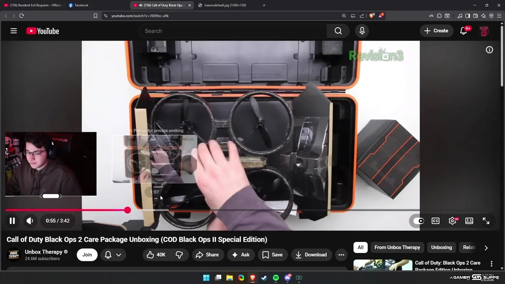Close the Call of Duty Black Ops tab
Screen dimensions: 505x284
[189, 5]
